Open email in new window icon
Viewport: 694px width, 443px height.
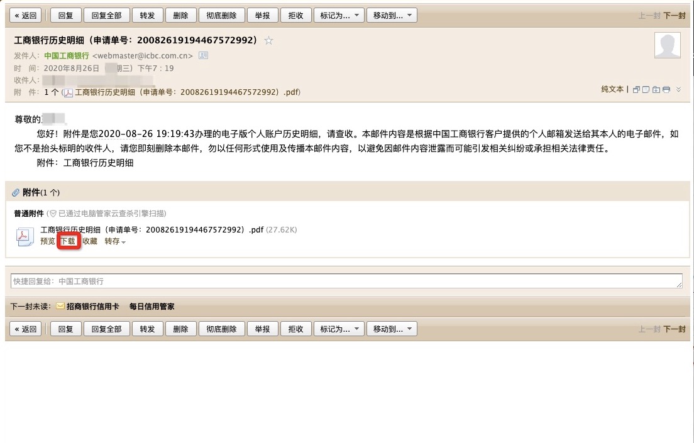(x=636, y=89)
